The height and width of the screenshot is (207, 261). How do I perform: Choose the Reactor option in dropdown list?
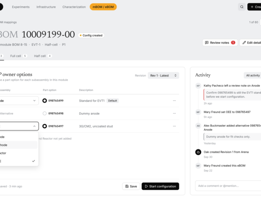[x=18, y=153]
